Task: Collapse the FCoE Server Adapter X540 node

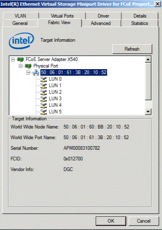Action: tap(13, 59)
